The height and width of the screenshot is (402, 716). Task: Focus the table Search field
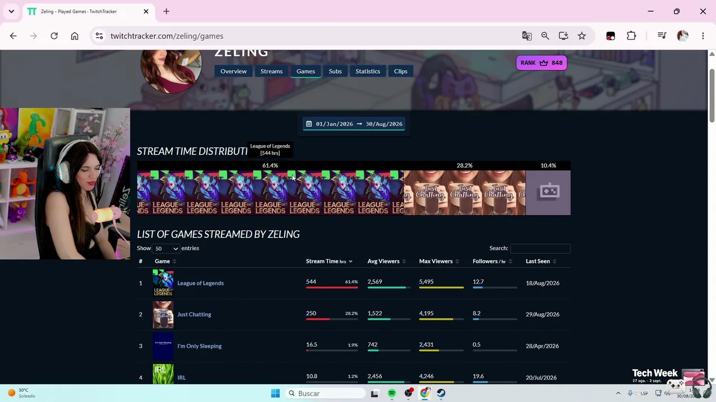(x=540, y=248)
